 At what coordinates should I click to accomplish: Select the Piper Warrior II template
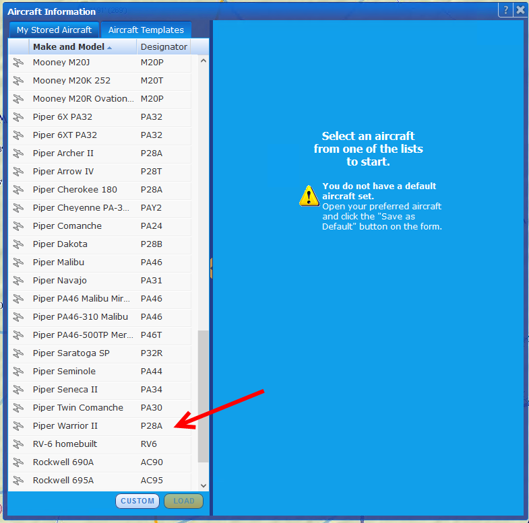[x=100, y=426]
